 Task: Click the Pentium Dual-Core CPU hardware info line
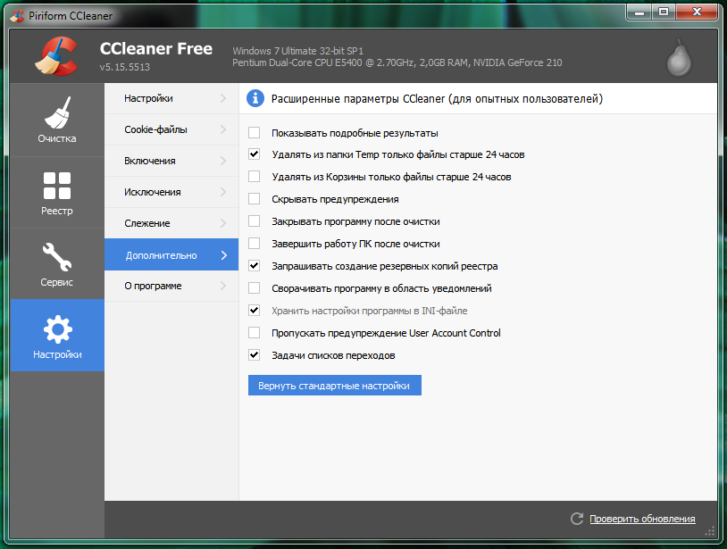point(397,62)
